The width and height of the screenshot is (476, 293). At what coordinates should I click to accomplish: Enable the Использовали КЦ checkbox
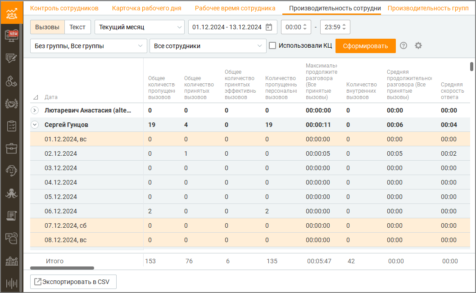[272, 45]
